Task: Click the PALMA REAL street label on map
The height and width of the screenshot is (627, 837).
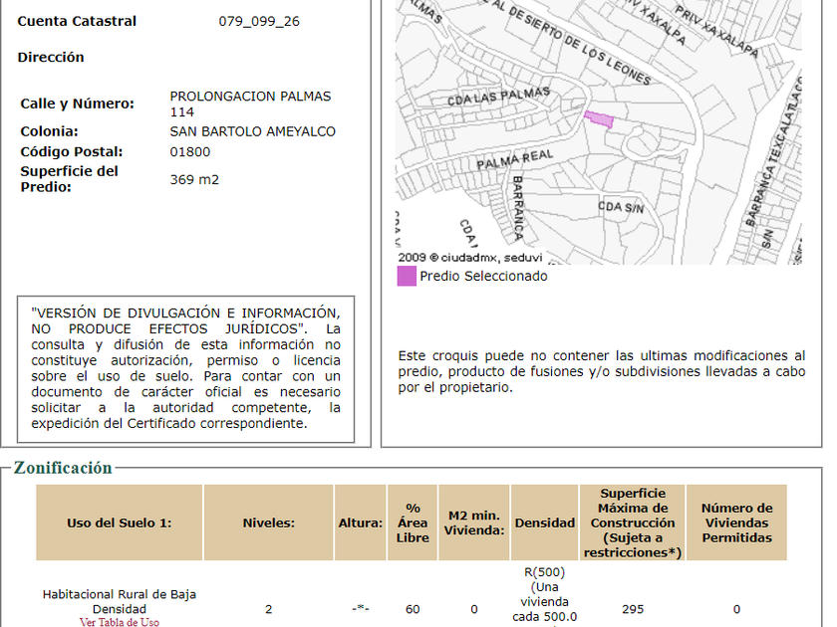Action: (514, 158)
